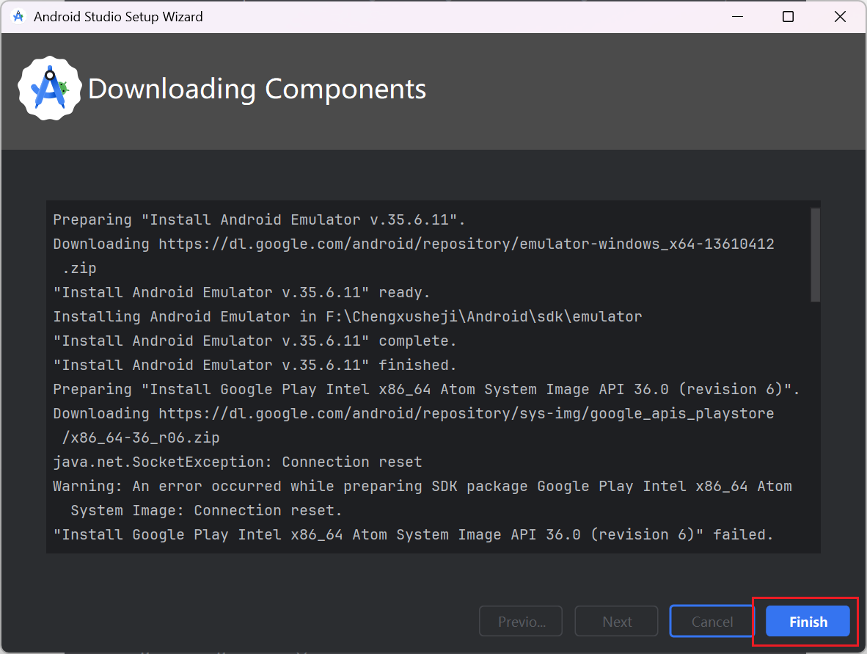Click "Installing Android Emulator in F:\Chengxusheji" line
Viewport: 867px width, 654px height.
click(348, 316)
